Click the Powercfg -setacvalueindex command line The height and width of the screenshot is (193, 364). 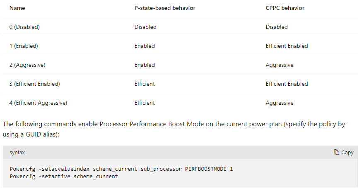pyautogui.click(x=121, y=169)
